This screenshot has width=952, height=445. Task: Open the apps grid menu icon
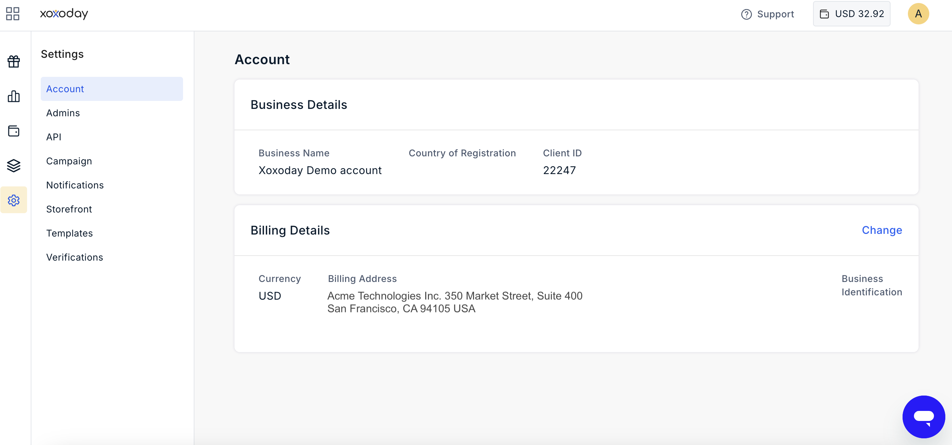[x=13, y=14]
